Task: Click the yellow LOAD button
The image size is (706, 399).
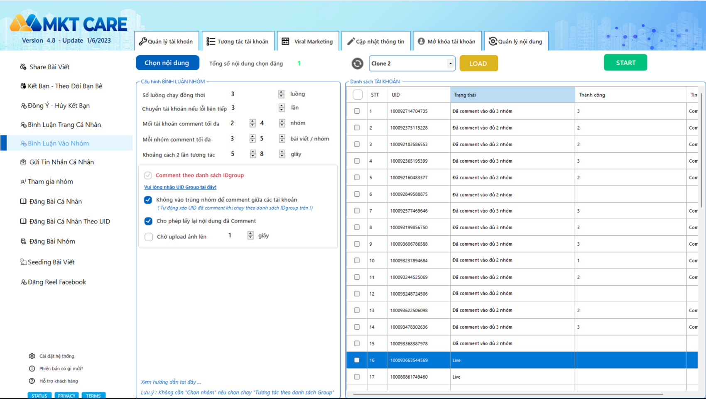Action: point(478,64)
